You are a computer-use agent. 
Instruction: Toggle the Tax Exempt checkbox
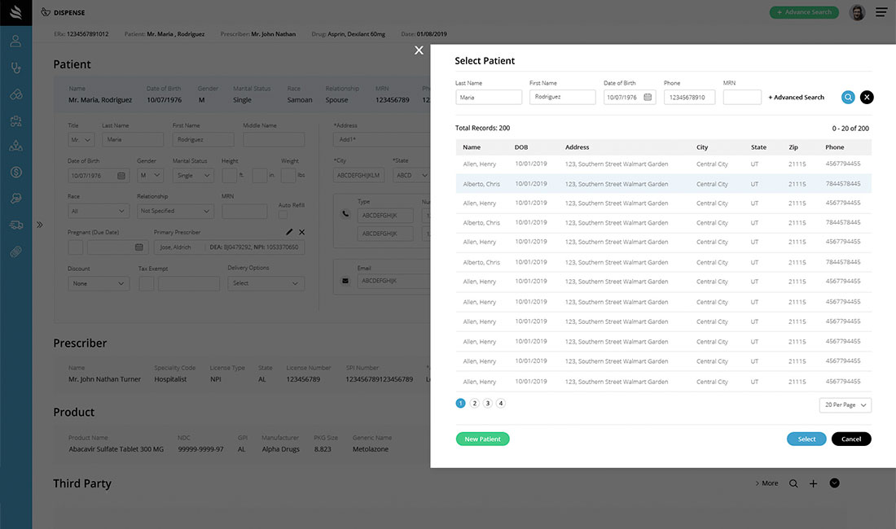pyautogui.click(x=147, y=283)
